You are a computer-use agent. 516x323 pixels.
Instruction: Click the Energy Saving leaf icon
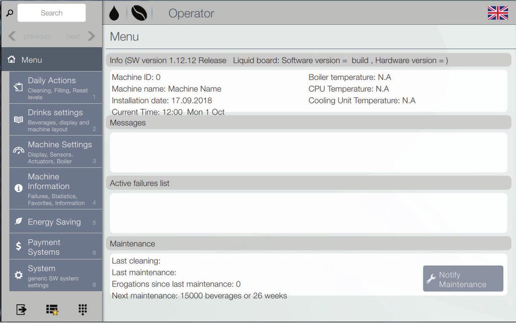tap(19, 221)
